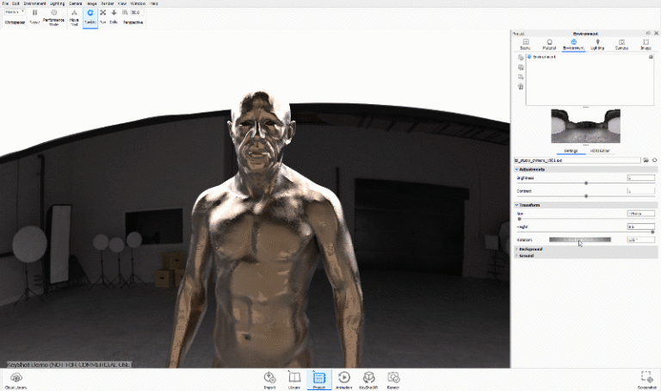Open the Edit menu
The height and width of the screenshot is (391, 661).
click(16, 3)
